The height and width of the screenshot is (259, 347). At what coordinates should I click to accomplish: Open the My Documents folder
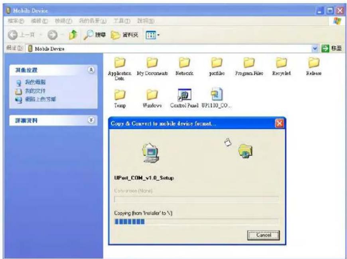tap(152, 67)
